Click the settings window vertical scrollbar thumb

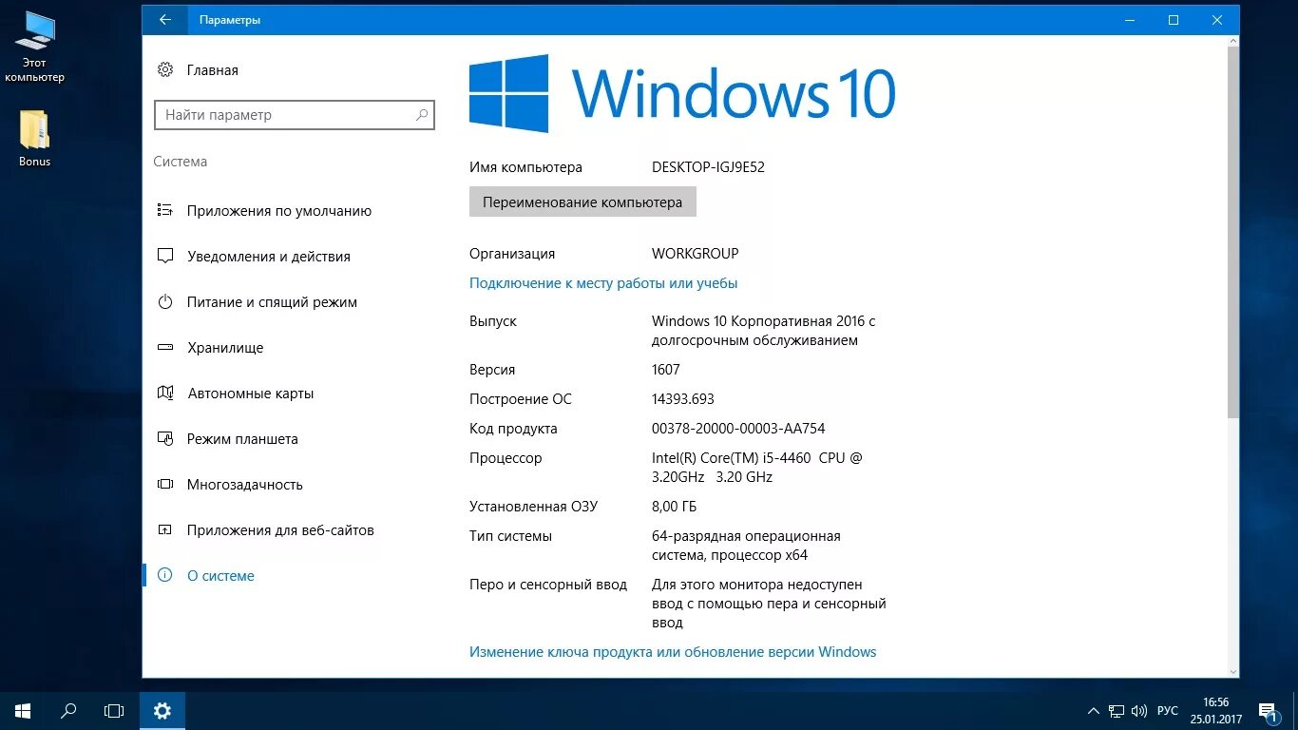coord(1233,232)
